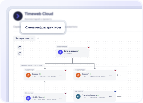
Task: Open the Схема инфраструктуры tab
Action: pyautogui.click(x=43, y=27)
